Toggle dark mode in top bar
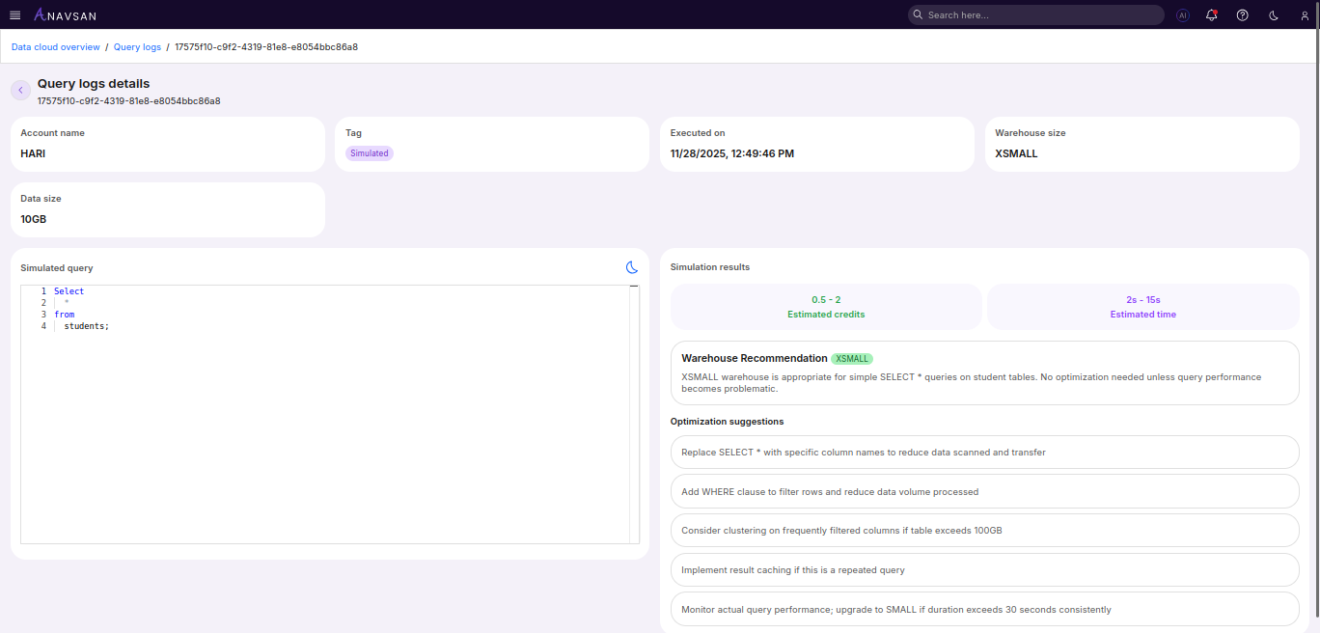The image size is (1320, 633). coord(1274,15)
